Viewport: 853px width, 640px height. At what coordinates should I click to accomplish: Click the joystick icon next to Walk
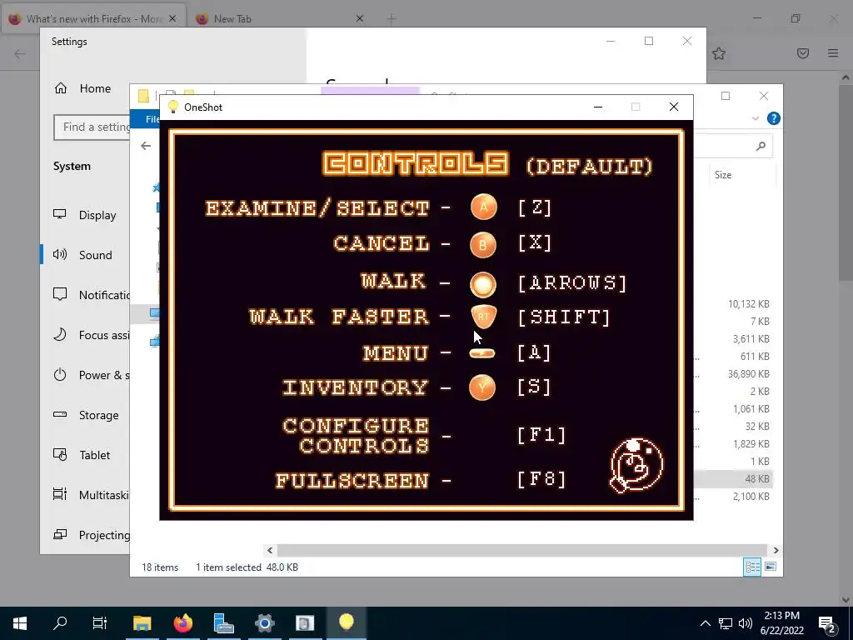pos(483,285)
